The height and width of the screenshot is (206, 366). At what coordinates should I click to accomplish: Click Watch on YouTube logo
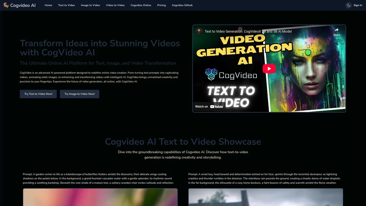tap(209, 107)
